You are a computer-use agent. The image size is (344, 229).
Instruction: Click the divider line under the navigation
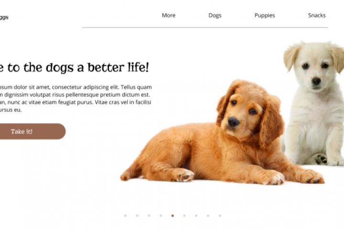(x=205, y=27)
